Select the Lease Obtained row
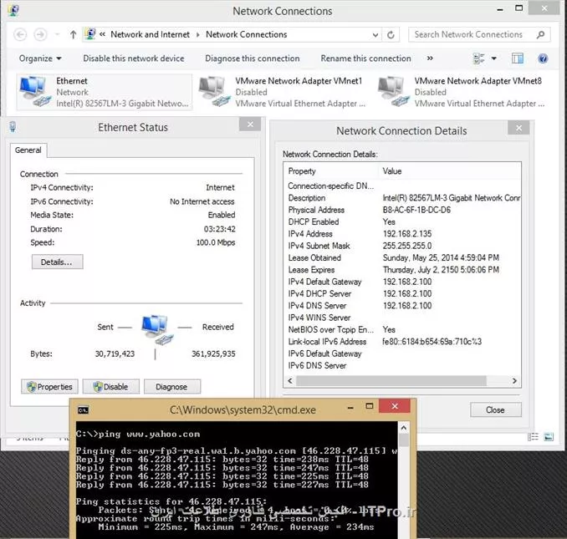 402,257
